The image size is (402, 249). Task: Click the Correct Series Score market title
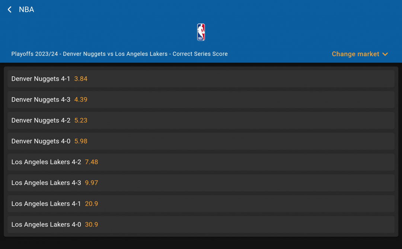click(119, 54)
